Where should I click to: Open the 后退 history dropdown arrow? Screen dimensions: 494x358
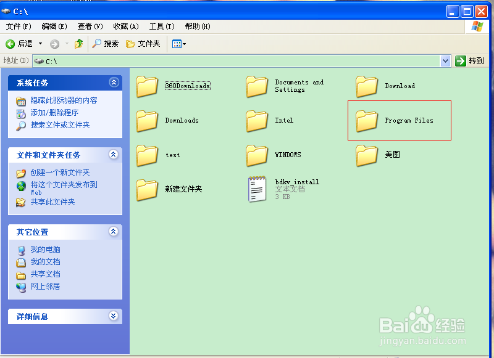(x=40, y=44)
